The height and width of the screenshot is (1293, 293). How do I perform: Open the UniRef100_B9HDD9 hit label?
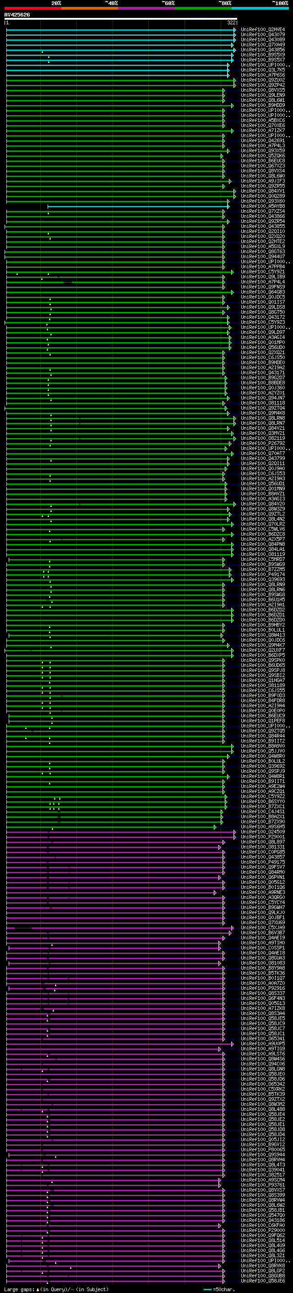pos(262,105)
